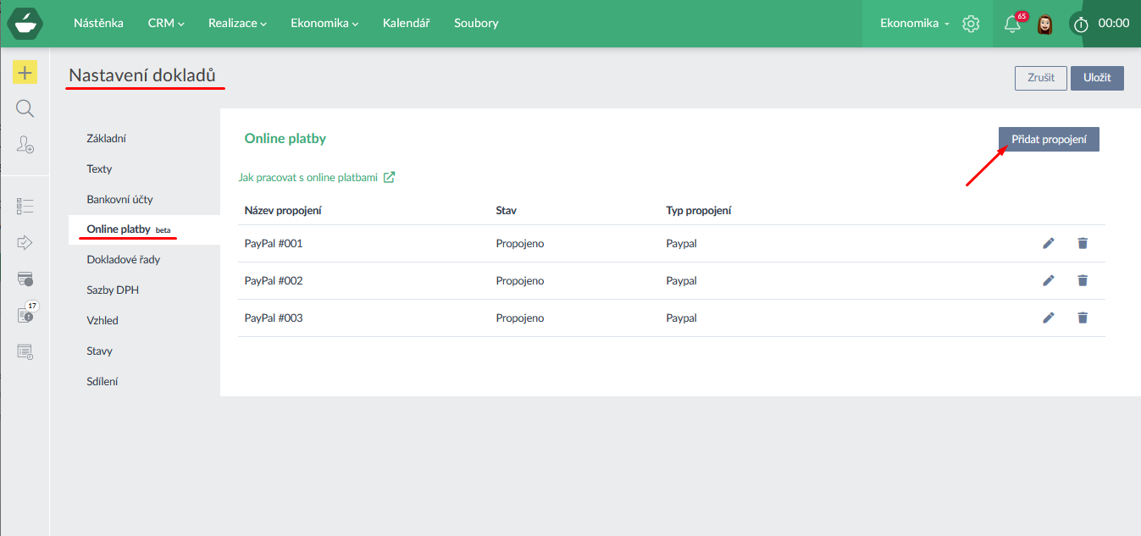Expand the CRM dropdown menu

166,24
